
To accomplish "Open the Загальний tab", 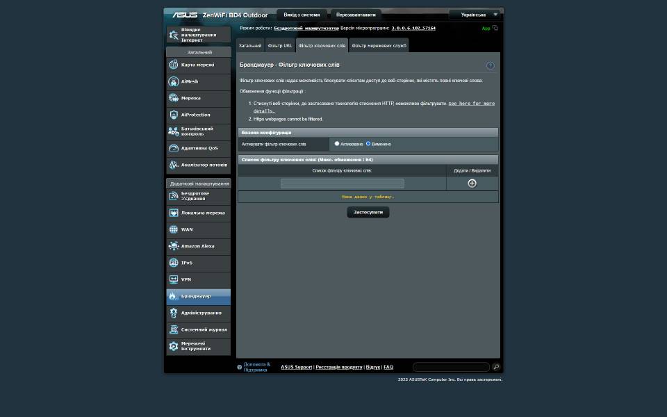I will tap(250, 46).
